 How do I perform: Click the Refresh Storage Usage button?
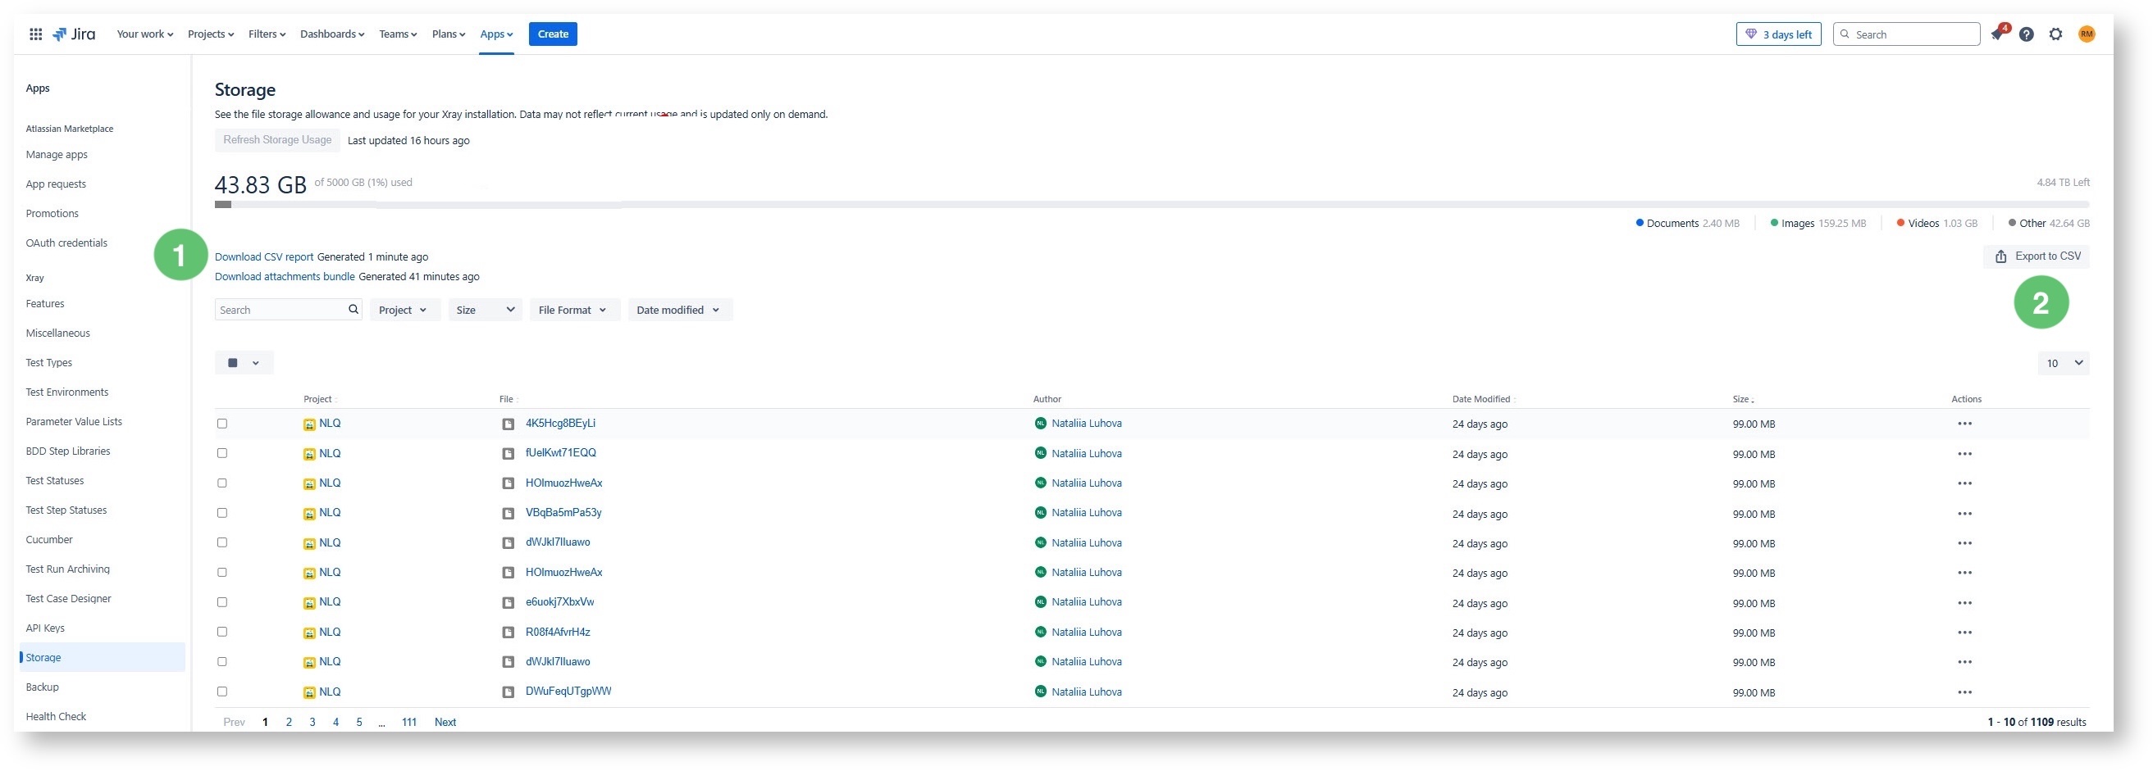point(277,140)
